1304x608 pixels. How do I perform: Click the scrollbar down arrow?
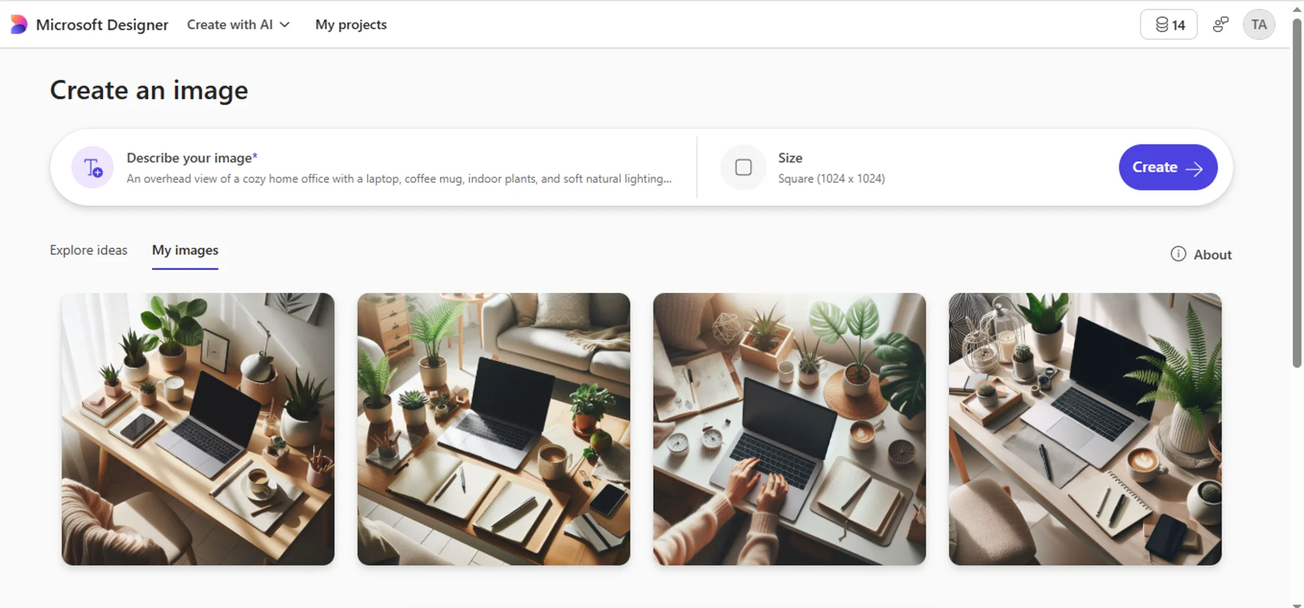1297,605
